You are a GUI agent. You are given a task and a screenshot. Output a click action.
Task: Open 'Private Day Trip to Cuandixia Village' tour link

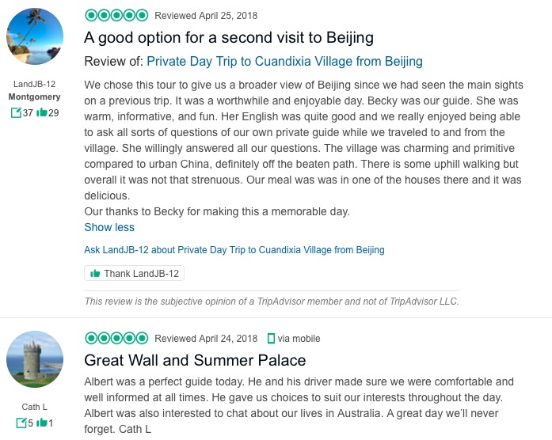point(284,62)
